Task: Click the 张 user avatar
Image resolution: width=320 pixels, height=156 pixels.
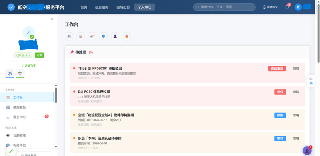Action: coord(298,7)
